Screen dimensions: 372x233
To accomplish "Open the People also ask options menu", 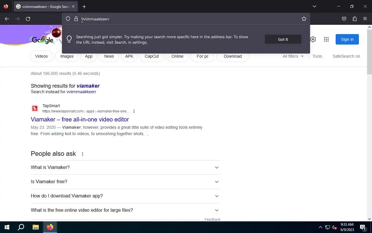I will click(x=83, y=154).
